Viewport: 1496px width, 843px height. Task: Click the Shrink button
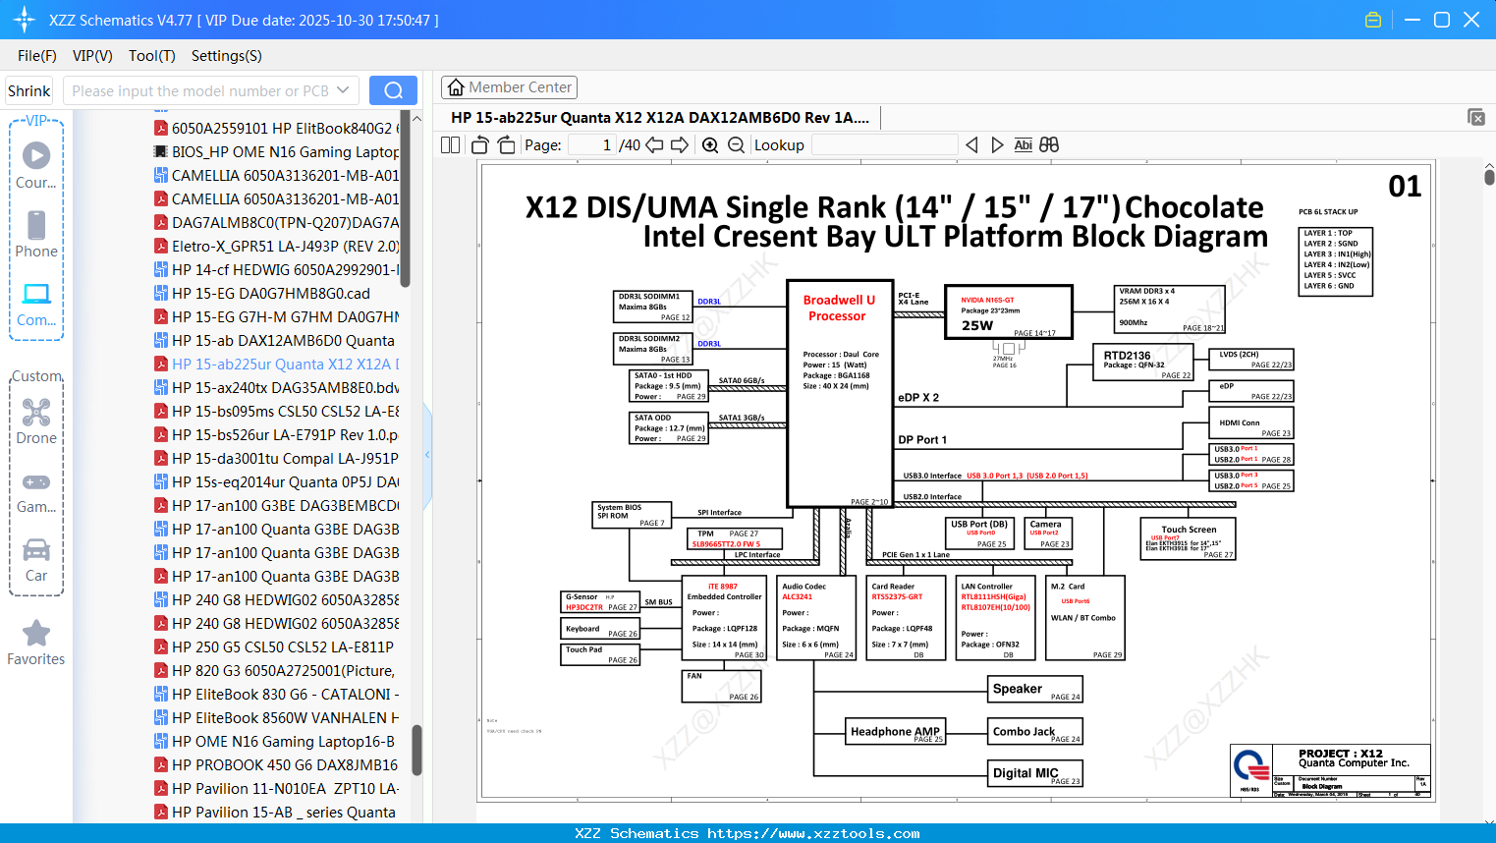[x=29, y=90]
